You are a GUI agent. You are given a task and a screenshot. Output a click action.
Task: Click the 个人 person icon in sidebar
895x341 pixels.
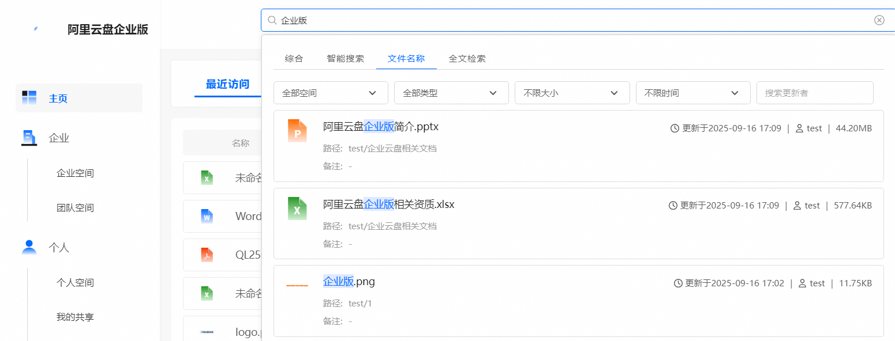29,247
